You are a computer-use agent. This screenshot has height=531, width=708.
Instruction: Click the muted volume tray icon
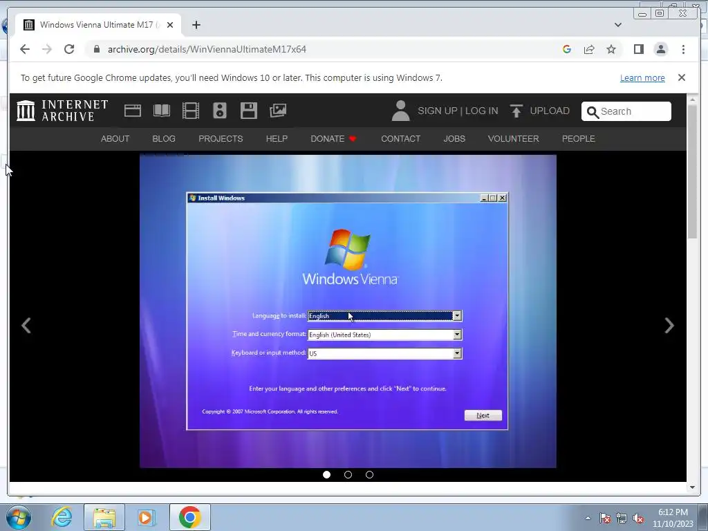pos(638,518)
